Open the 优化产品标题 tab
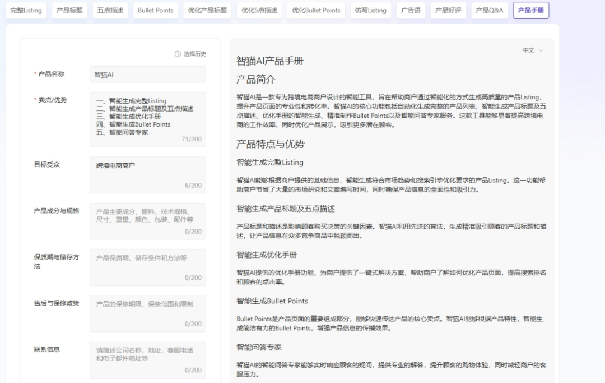 click(207, 10)
